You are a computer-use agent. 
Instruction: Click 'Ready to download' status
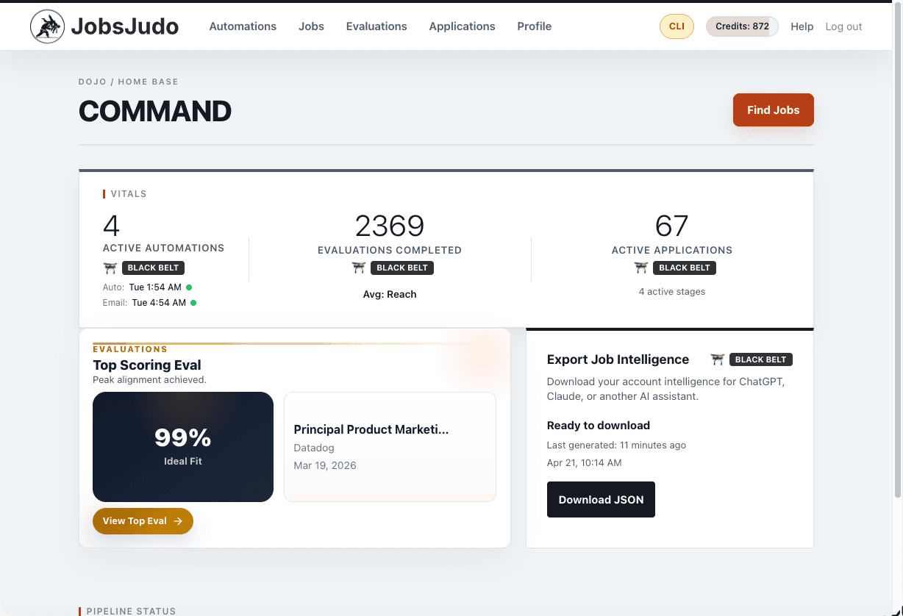pos(599,426)
